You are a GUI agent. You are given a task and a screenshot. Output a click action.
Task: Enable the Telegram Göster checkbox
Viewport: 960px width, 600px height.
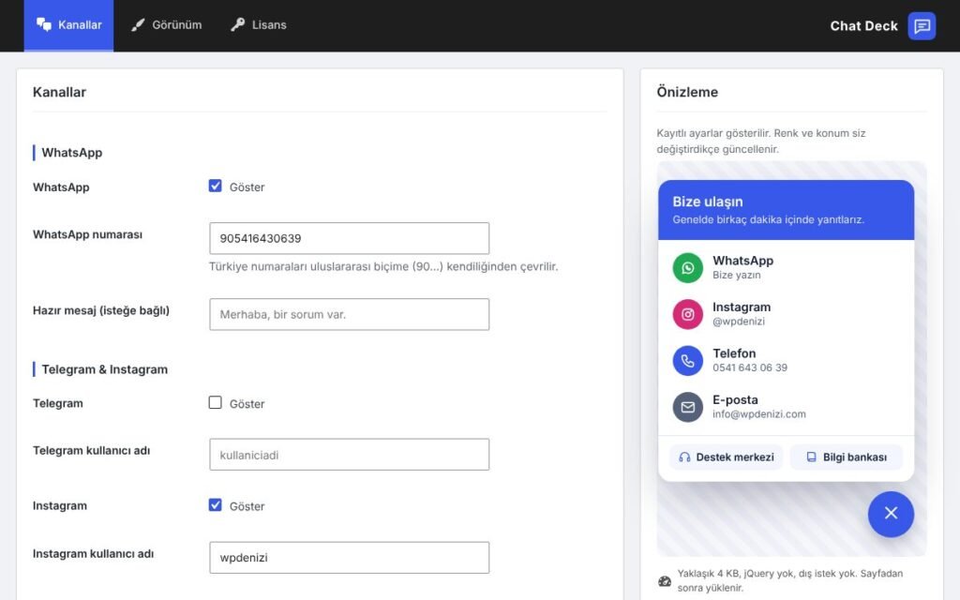215,402
